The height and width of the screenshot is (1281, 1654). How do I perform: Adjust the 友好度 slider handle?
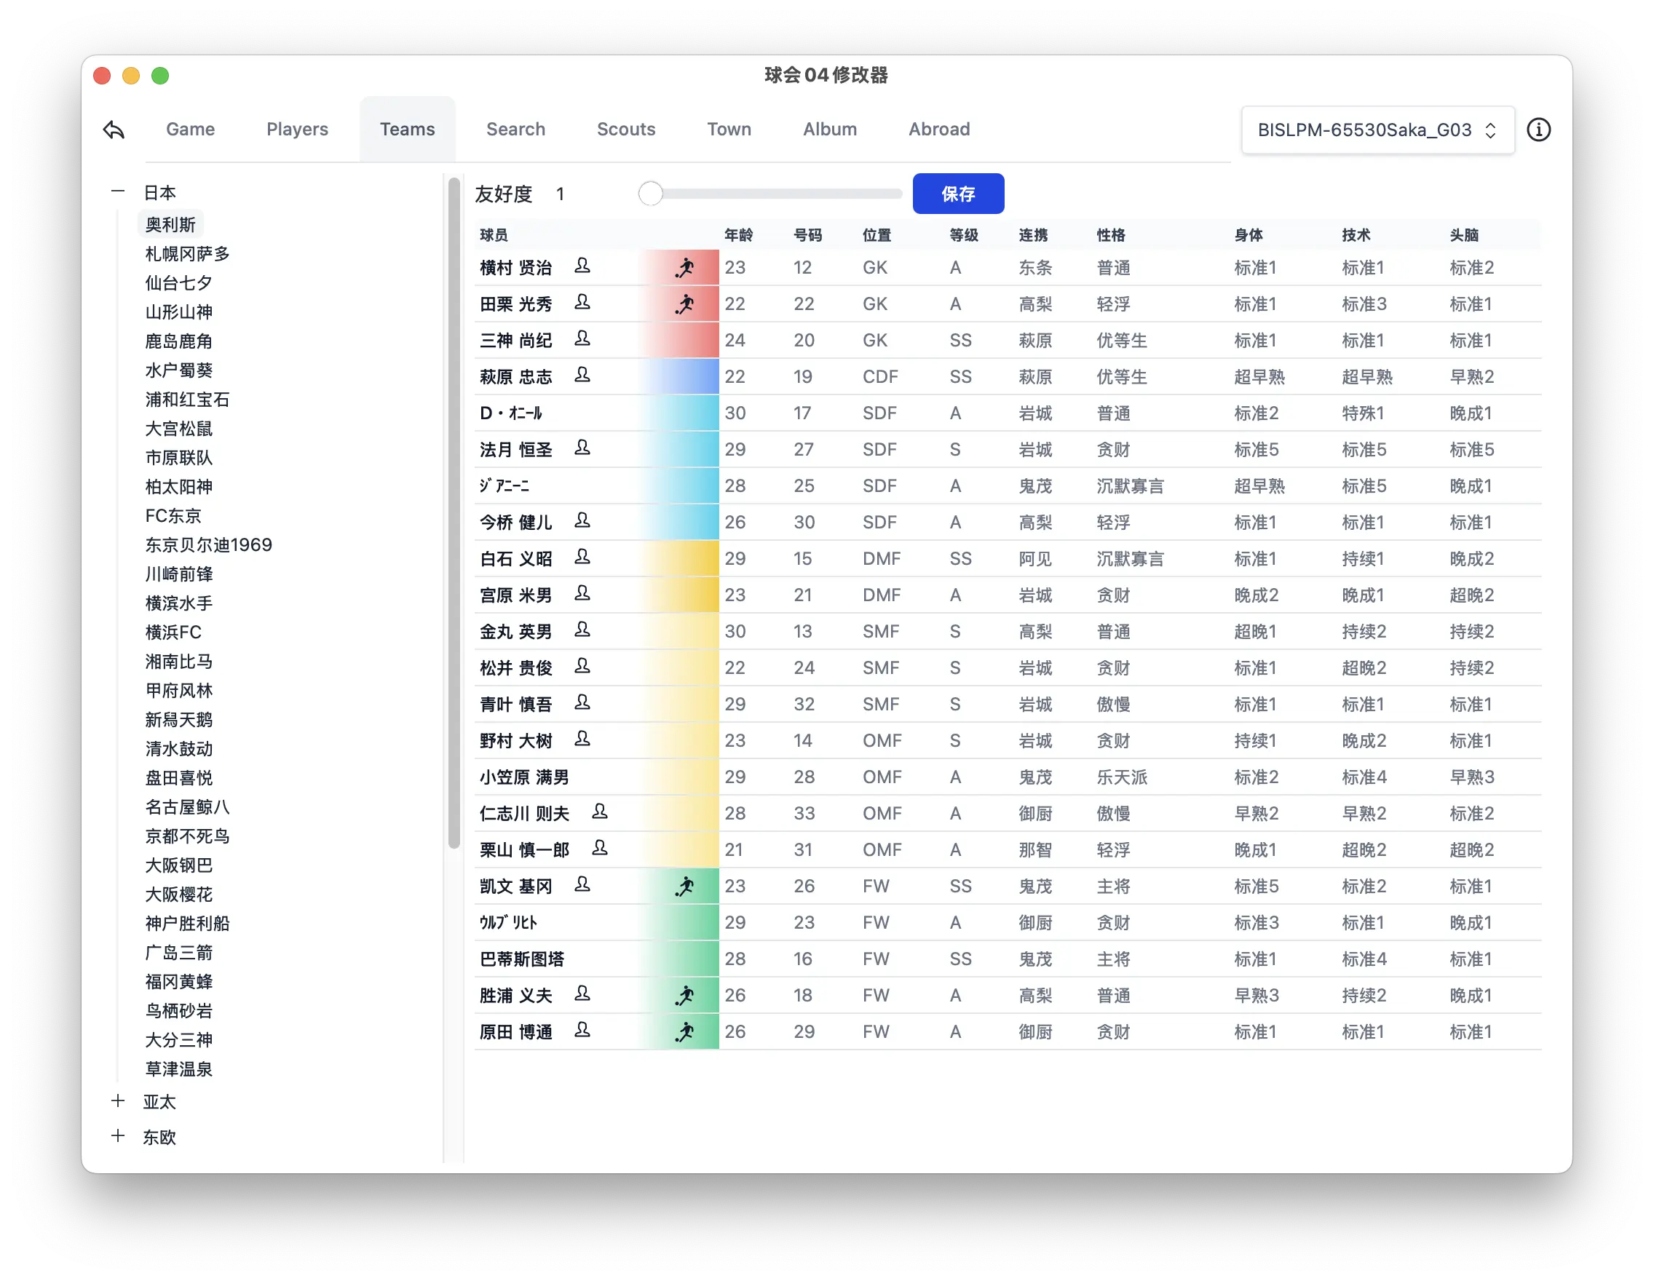point(650,194)
